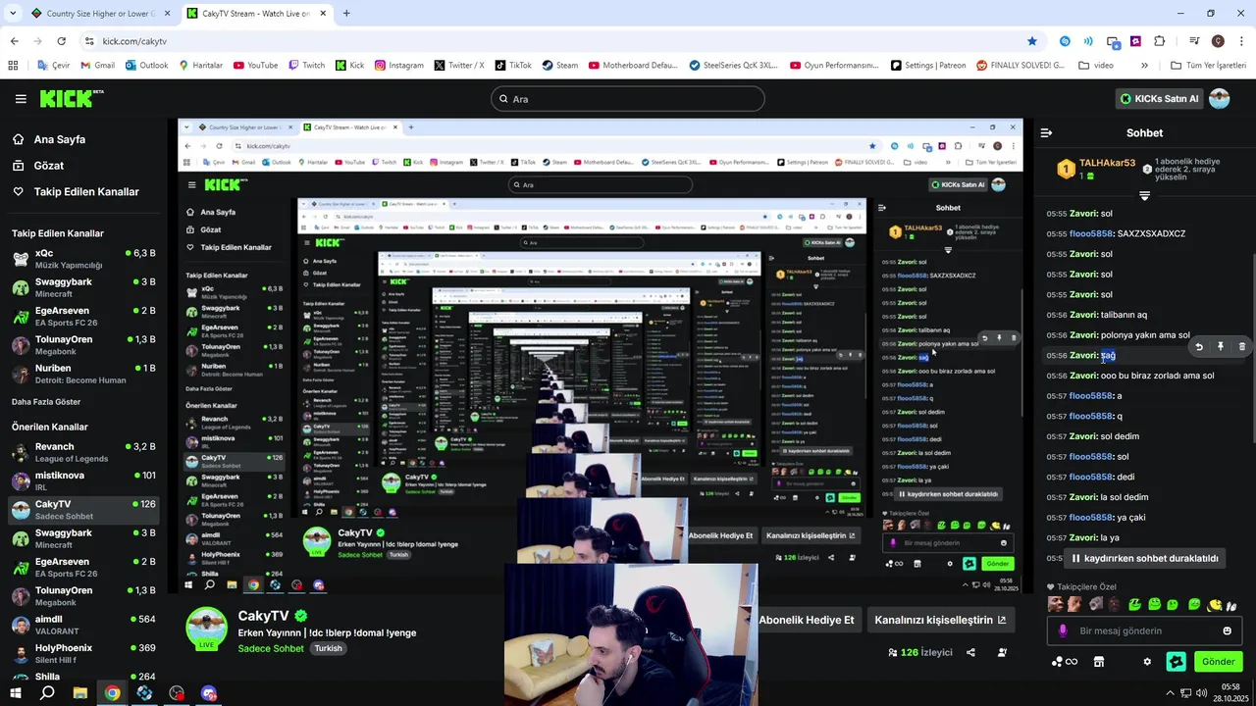Select xQc channel in followed list
The width and height of the screenshot is (1256, 706).
click(x=82, y=259)
